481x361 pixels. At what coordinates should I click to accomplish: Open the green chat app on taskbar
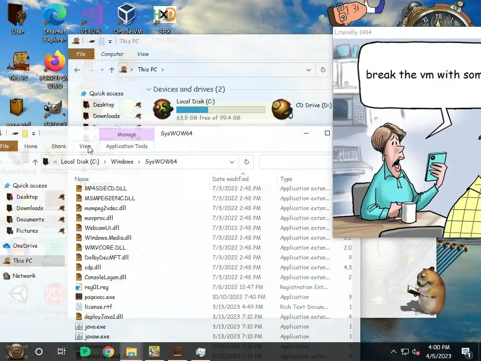pos(85,352)
